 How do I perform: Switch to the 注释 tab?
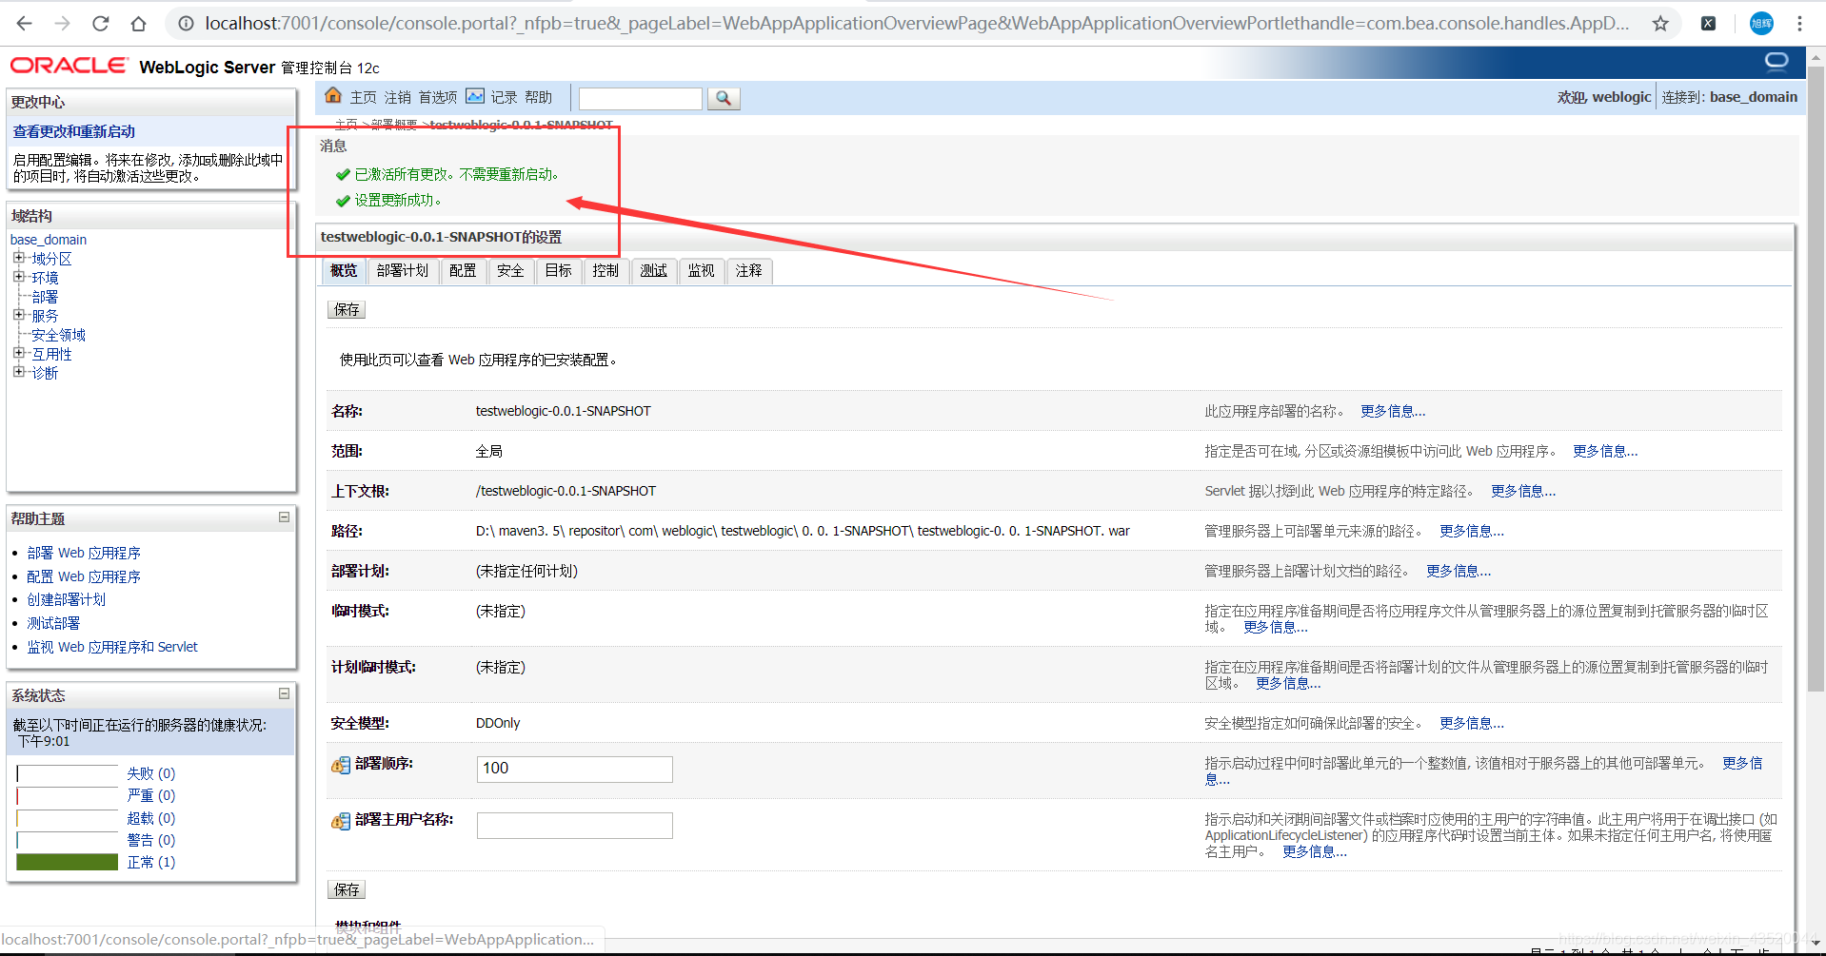(x=749, y=271)
